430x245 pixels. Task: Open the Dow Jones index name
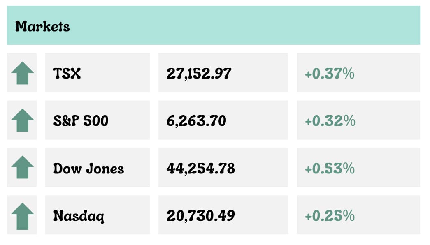pyautogui.click(x=88, y=168)
